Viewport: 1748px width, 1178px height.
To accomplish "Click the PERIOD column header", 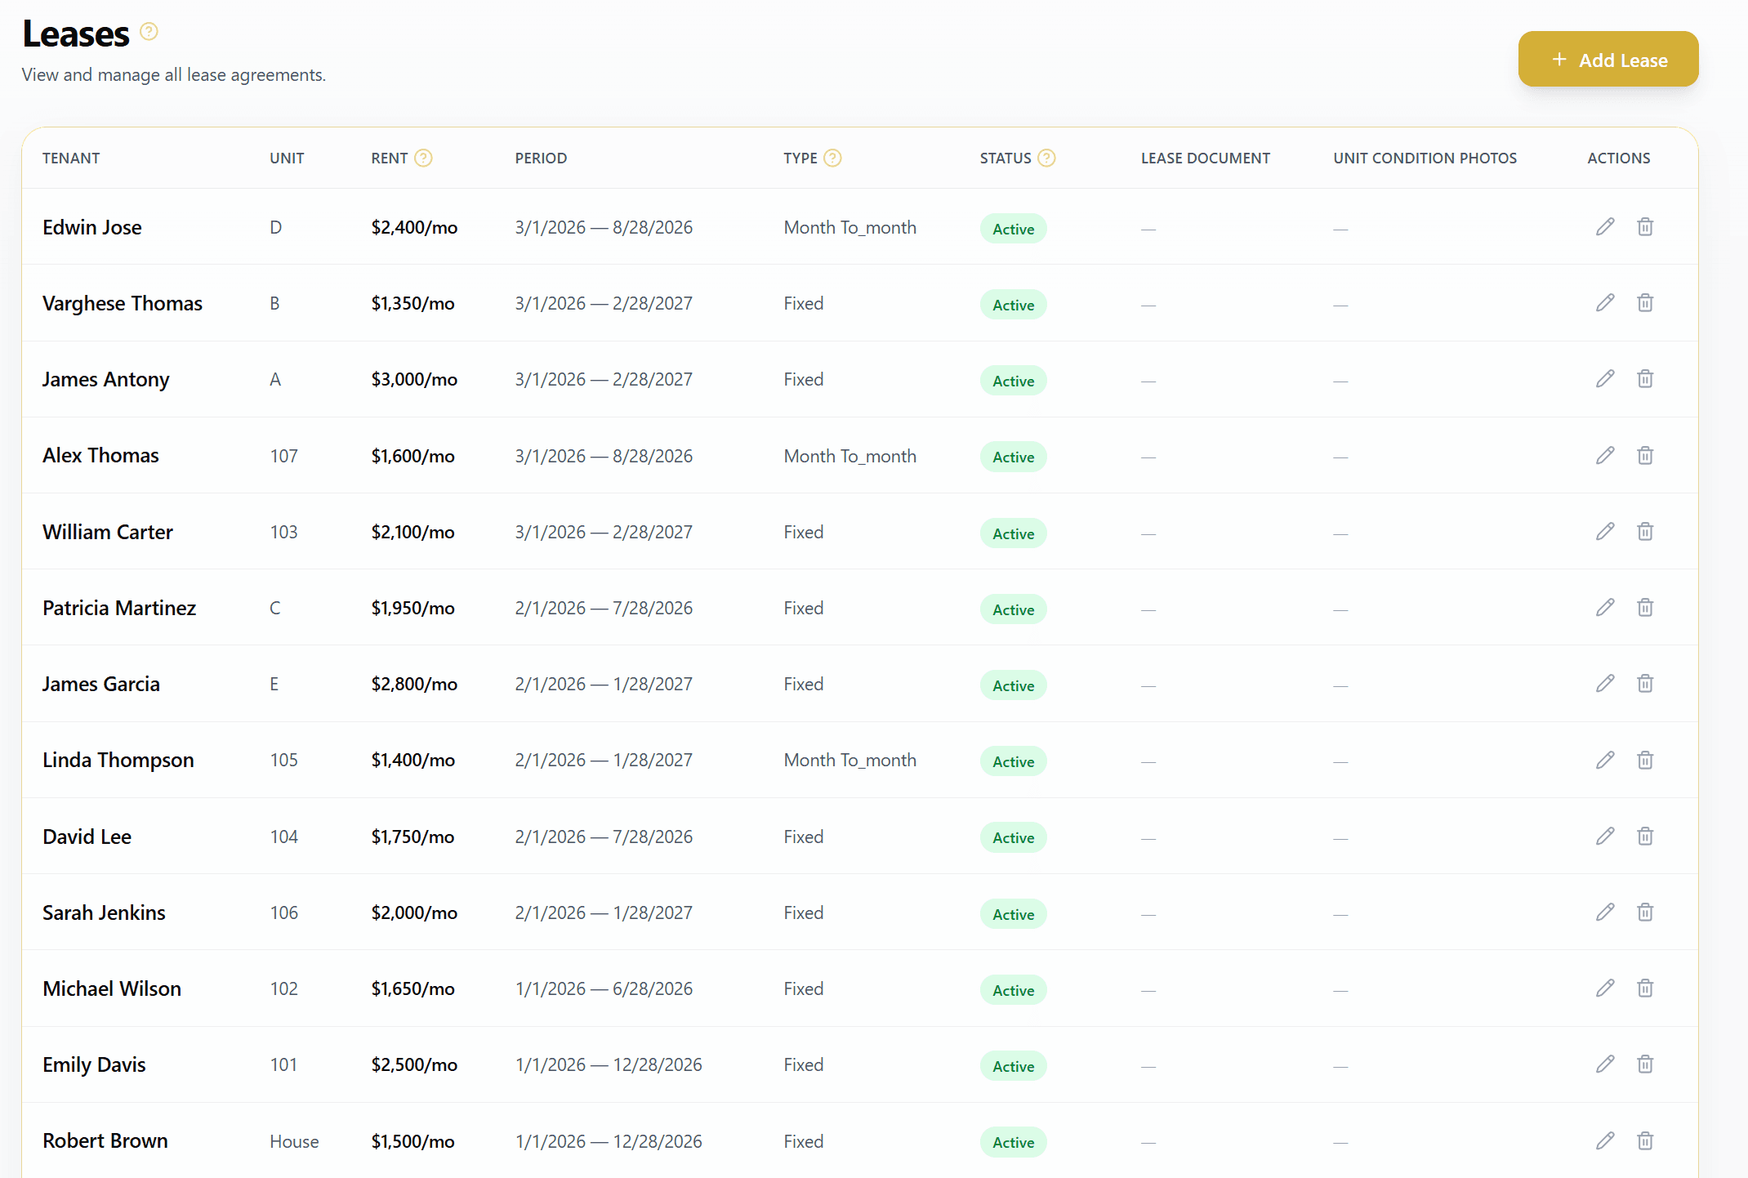I will point(541,158).
